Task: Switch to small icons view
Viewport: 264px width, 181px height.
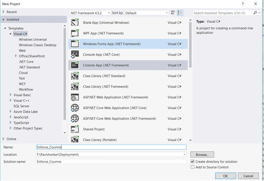Action: [x=173, y=13]
